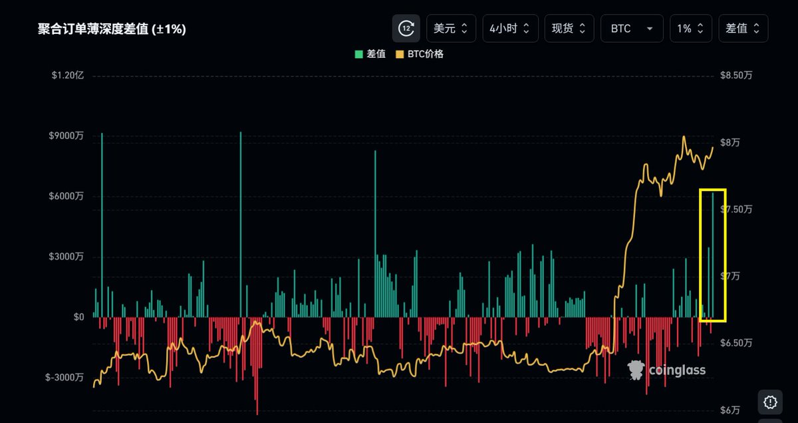Click the $0 left axis label
The height and width of the screenshot is (423, 798).
click(78, 317)
